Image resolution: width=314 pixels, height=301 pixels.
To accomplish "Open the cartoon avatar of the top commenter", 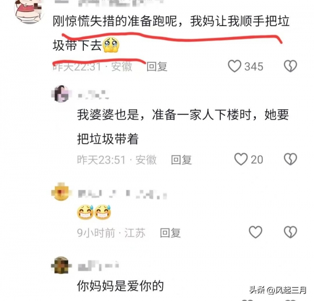I will pos(29,11).
